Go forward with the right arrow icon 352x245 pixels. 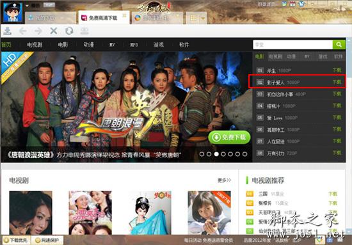[38, 31]
